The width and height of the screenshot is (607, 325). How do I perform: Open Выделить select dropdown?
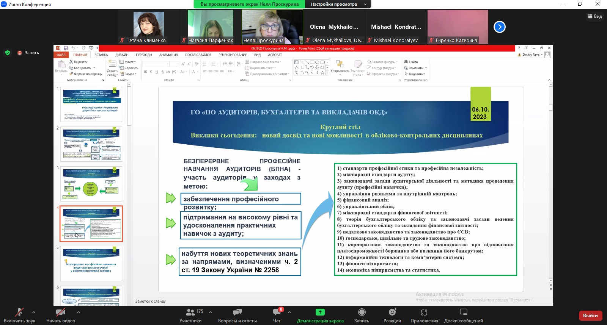pyautogui.click(x=415, y=74)
